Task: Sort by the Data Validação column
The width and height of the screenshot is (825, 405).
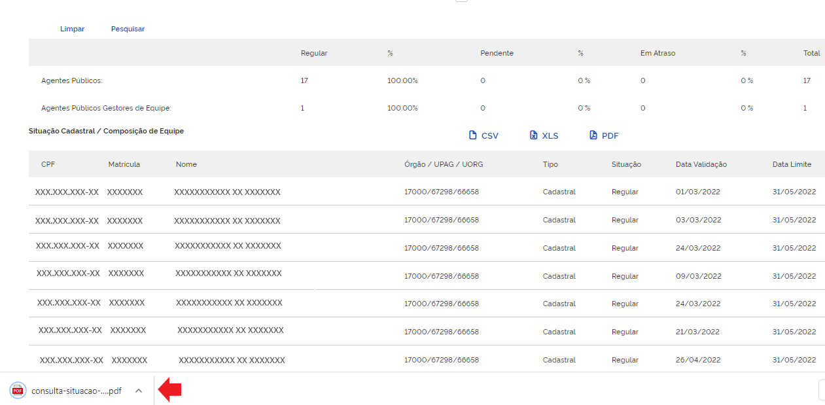Action: [x=701, y=164]
